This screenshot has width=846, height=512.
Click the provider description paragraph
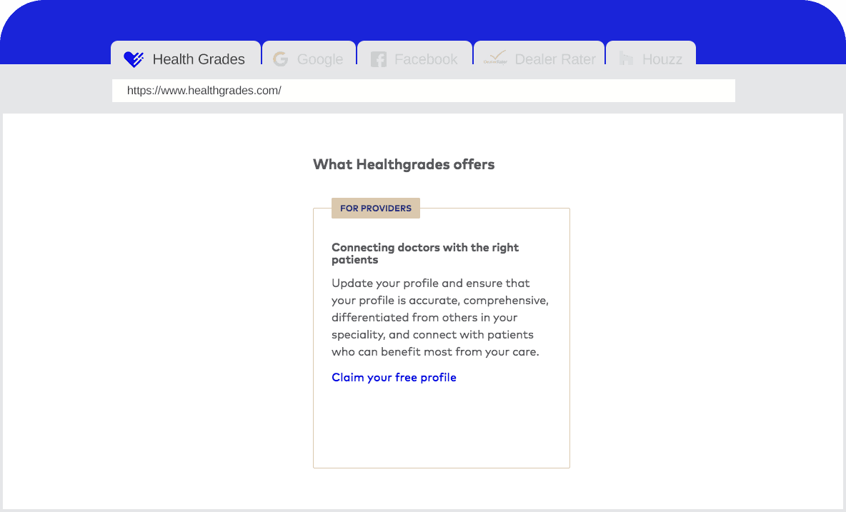pos(439,317)
